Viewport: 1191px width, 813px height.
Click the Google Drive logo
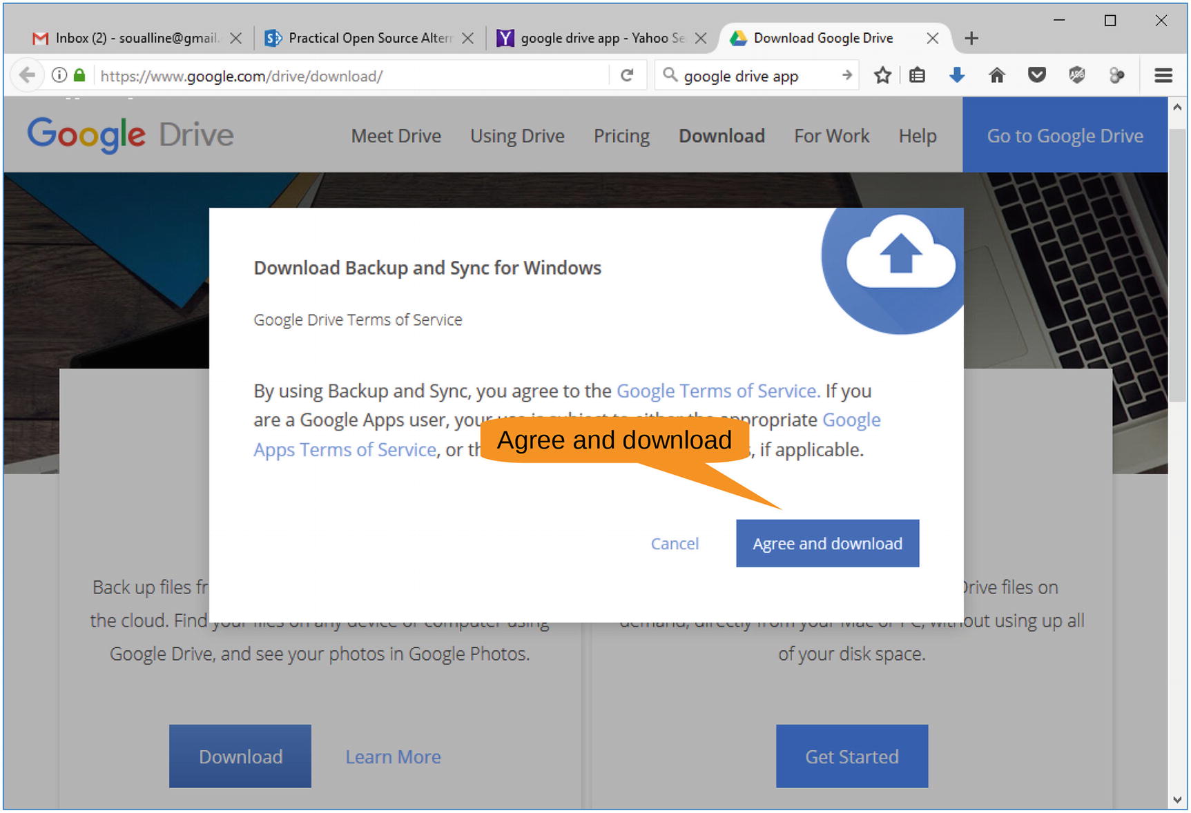coord(130,135)
